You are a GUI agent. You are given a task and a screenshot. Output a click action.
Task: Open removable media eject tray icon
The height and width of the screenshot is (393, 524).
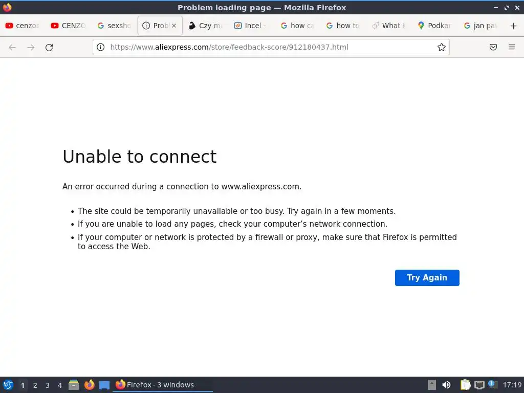pos(432,385)
